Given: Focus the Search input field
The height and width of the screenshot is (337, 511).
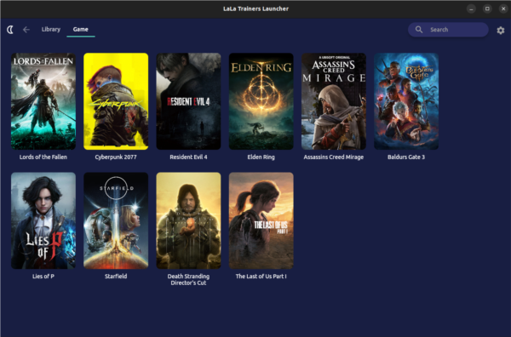Looking at the screenshot, I should coord(448,30).
